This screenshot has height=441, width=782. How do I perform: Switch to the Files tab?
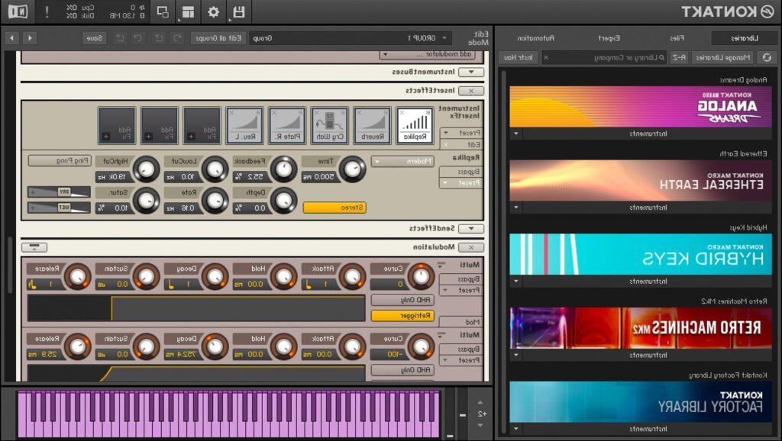click(x=677, y=38)
